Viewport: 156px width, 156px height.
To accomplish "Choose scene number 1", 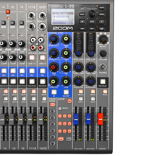I will tap(60, 116).
